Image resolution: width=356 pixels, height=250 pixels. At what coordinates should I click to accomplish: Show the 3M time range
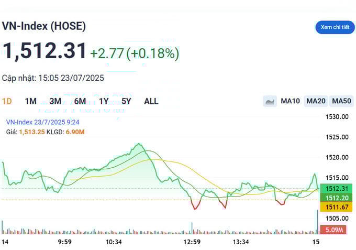pos(55,101)
